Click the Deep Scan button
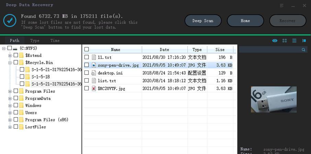This screenshot has height=154, width=311. click(x=203, y=21)
